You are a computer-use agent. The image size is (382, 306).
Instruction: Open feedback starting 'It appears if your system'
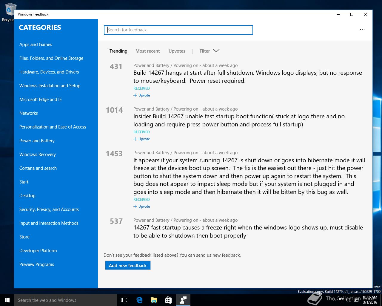(249, 176)
